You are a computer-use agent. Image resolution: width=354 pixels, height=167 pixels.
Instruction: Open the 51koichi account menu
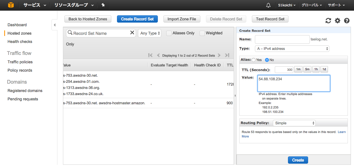pyautogui.click(x=287, y=5)
